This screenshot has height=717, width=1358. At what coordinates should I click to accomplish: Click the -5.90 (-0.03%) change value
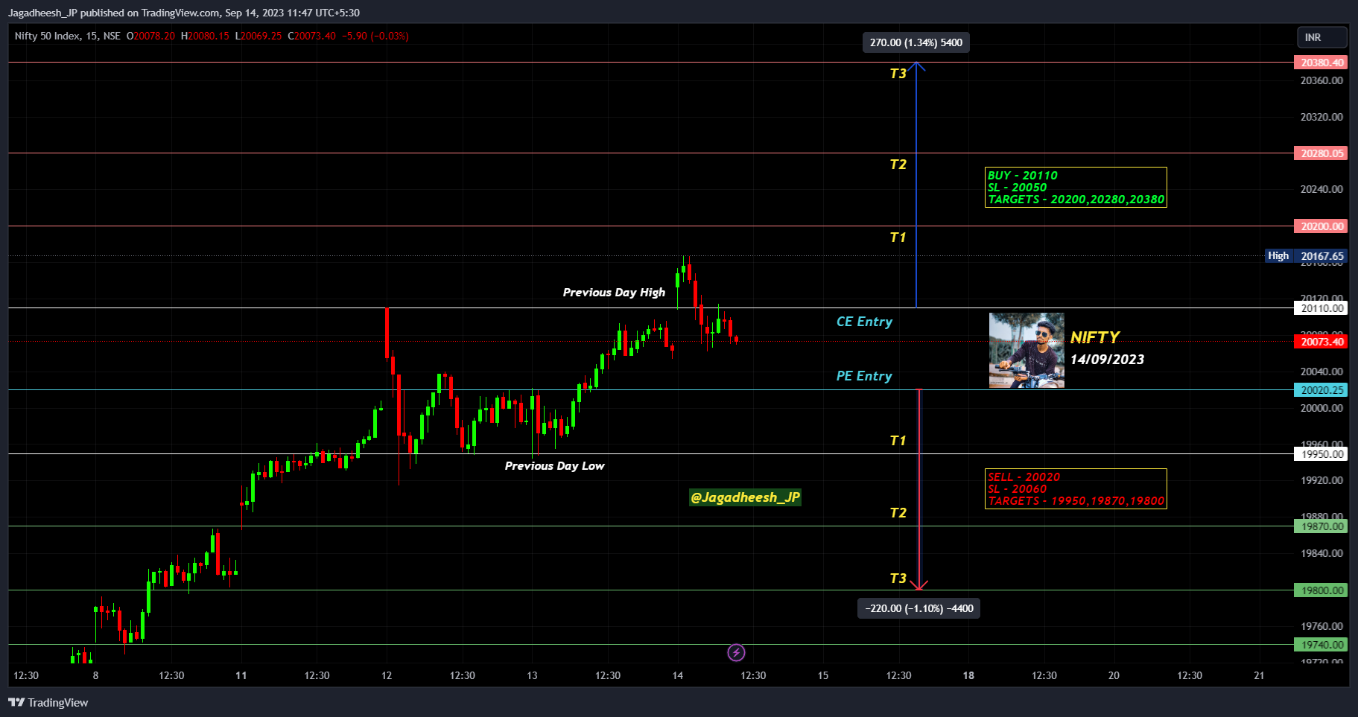tap(375, 36)
